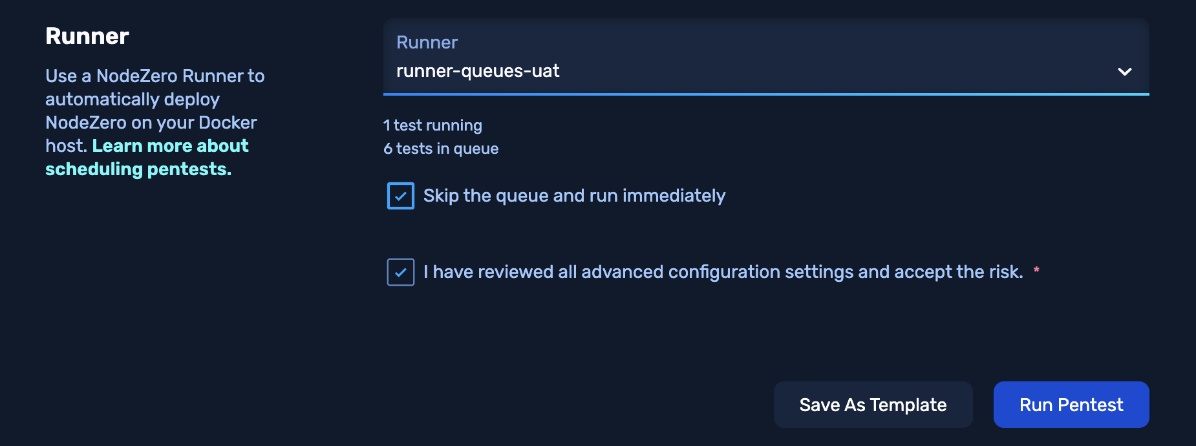Click the Runner field label
The height and width of the screenshot is (446, 1196).
pyautogui.click(x=427, y=43)
